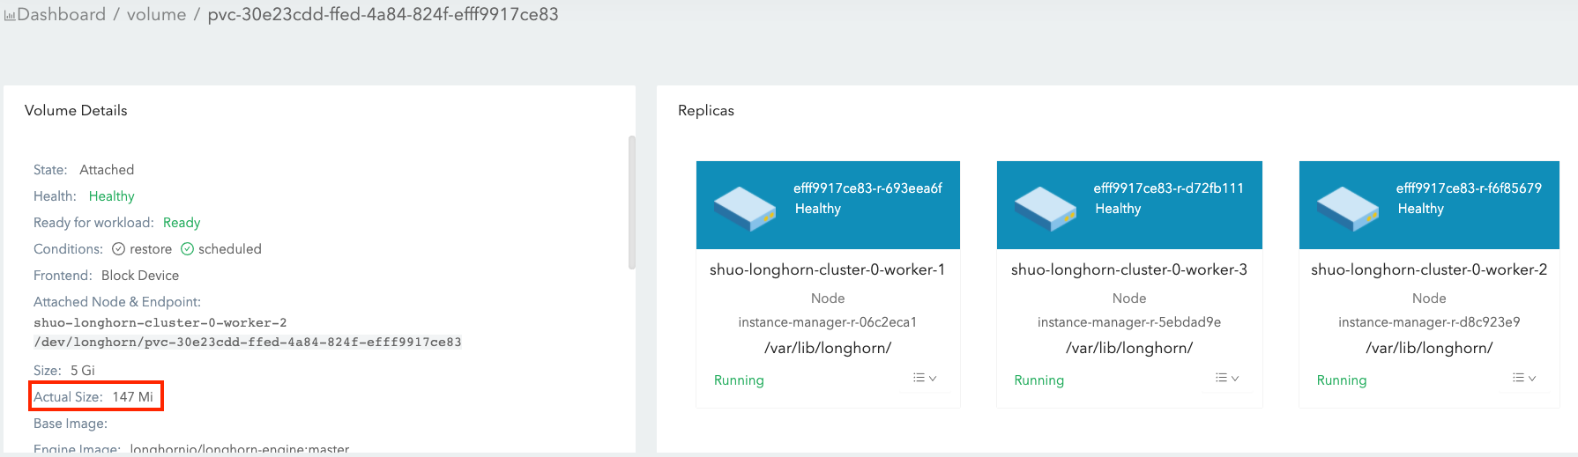Go to Dashboard via the breadcrumb
The image size is (1578, 457).
pyautogui.click(x=61, y=15)
